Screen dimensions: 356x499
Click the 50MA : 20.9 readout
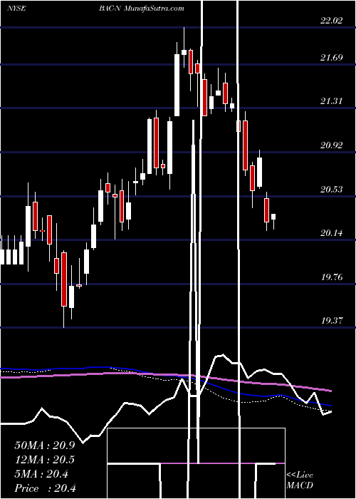pos(45,446)
